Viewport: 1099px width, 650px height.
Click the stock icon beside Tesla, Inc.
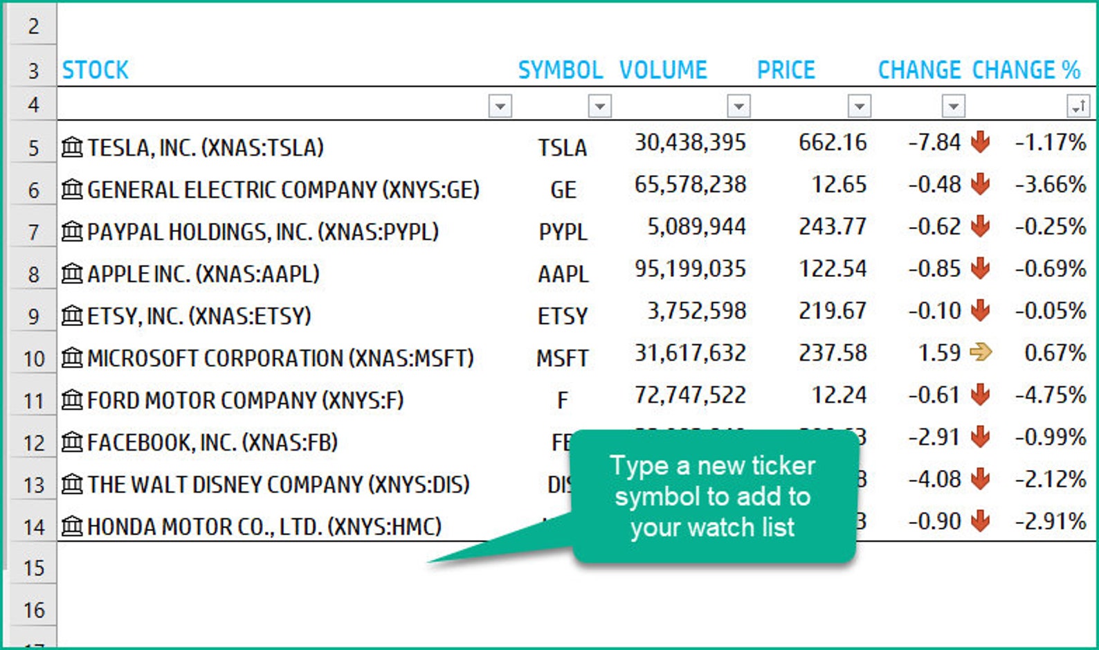[72, 147]
